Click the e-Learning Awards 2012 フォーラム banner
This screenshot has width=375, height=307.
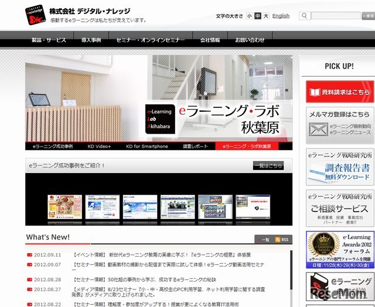tap(340, 250)
